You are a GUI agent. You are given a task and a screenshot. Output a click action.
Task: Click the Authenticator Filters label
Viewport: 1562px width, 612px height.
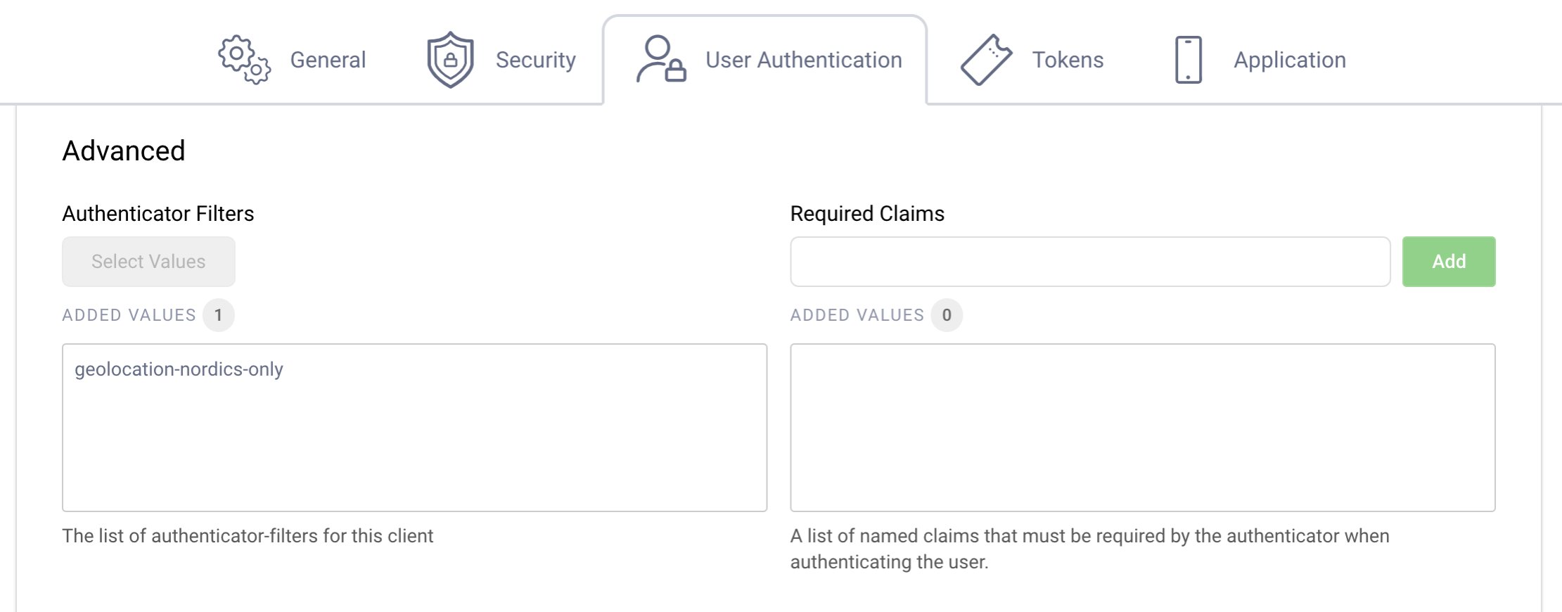click(x=158, y=214)
